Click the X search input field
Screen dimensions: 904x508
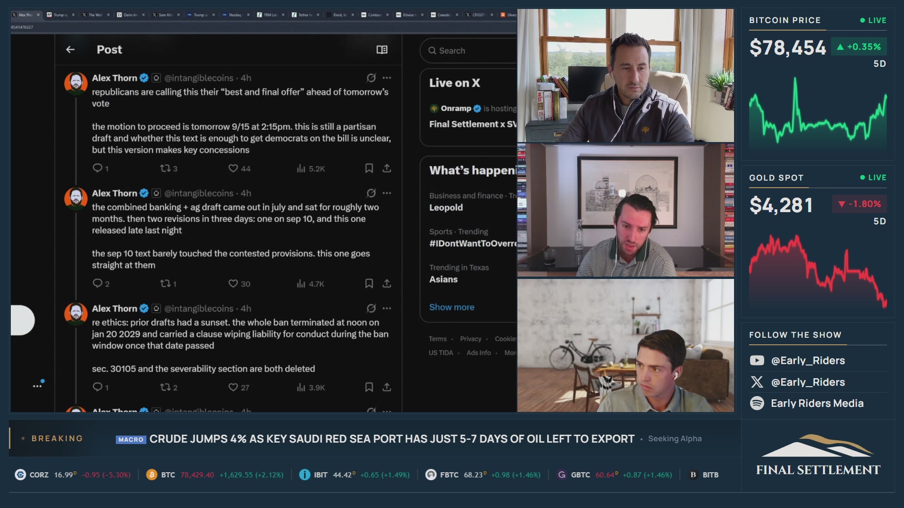pyautogui.click(x=468, y=50)
